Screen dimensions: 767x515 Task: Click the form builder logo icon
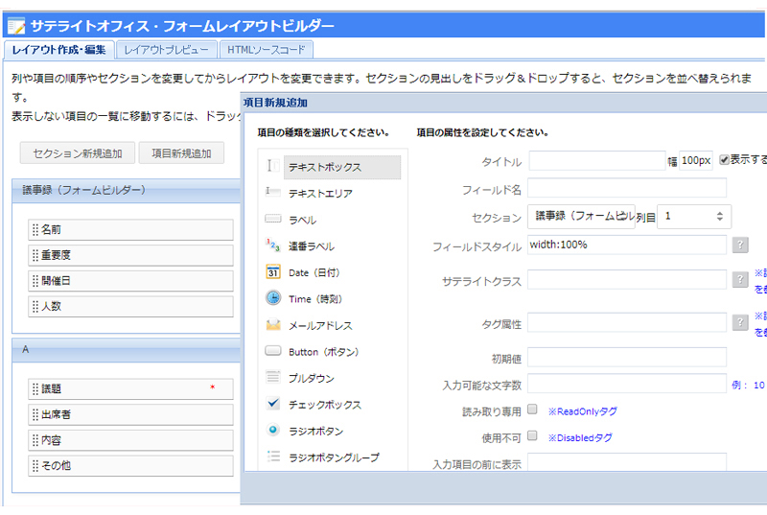[x=16, y=26]
